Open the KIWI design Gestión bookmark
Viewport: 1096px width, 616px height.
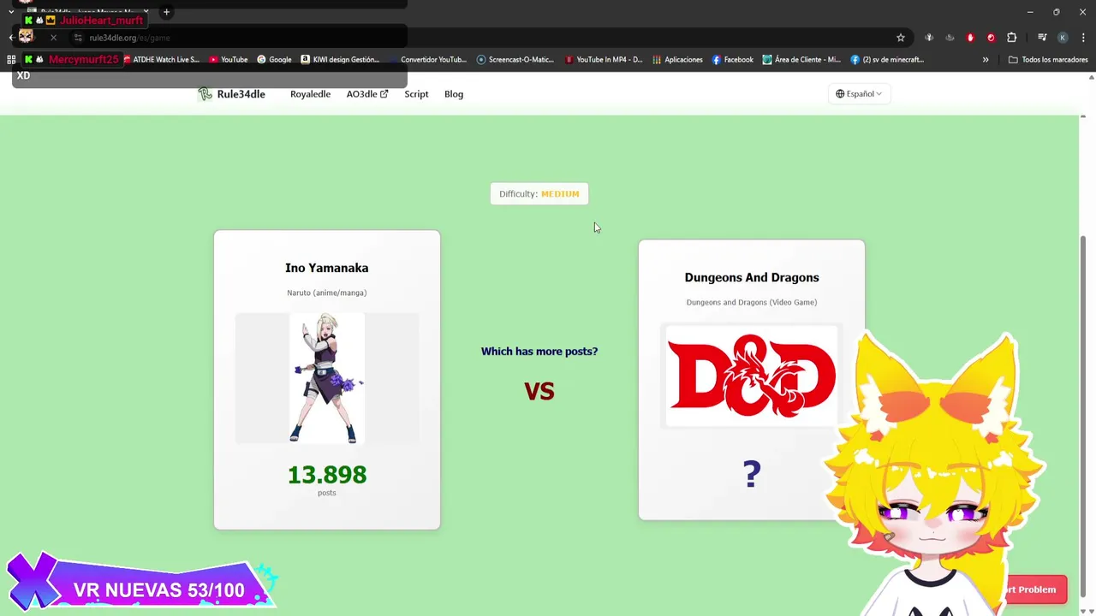click(x=340, y=60)
